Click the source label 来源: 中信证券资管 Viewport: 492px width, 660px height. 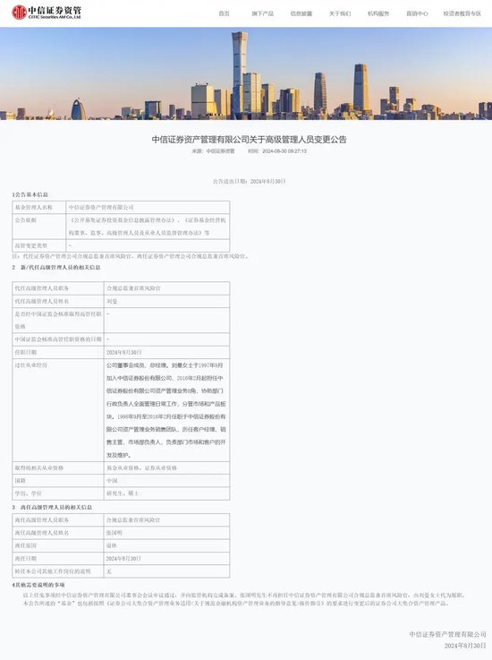coord(213,150)
